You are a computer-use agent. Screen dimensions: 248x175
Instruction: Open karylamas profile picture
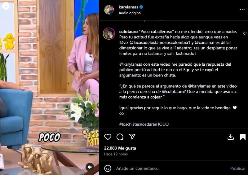109,10
